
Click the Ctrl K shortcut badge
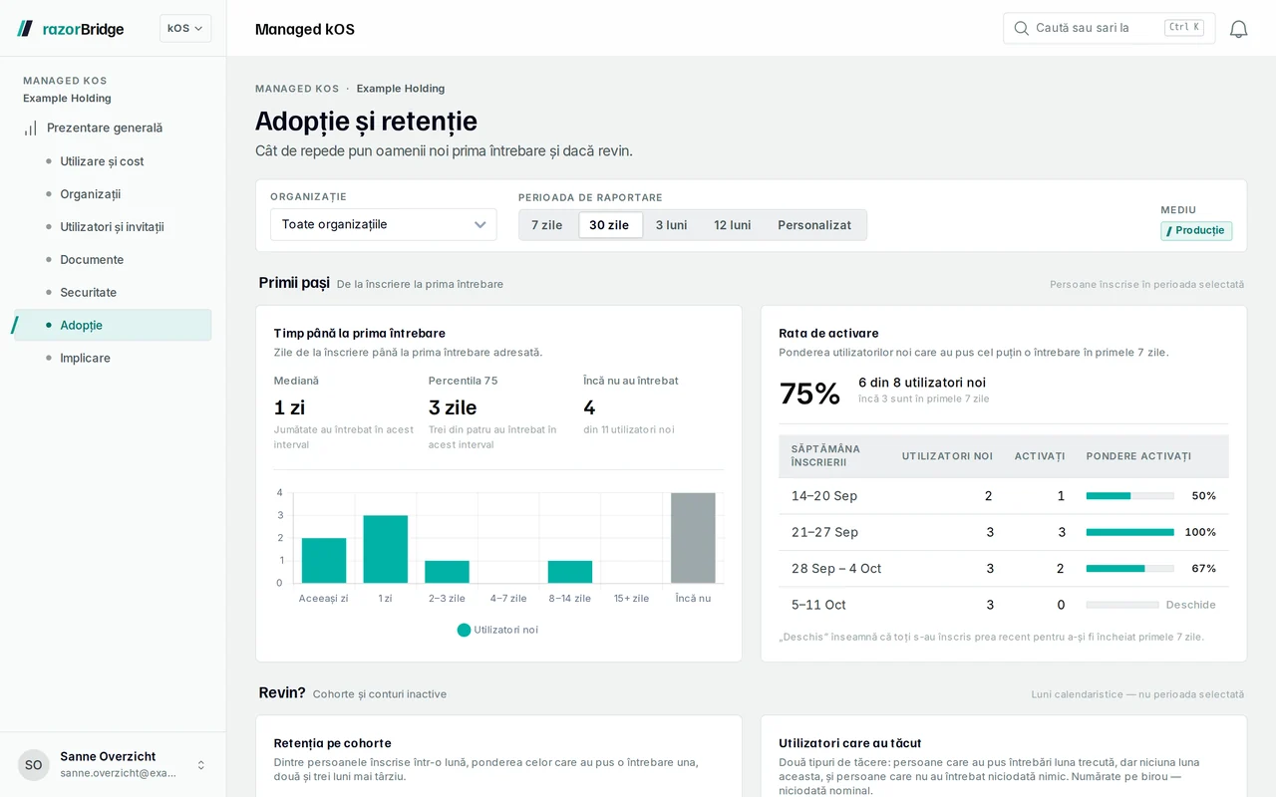pyautogui.click(x=1184, y=28)
